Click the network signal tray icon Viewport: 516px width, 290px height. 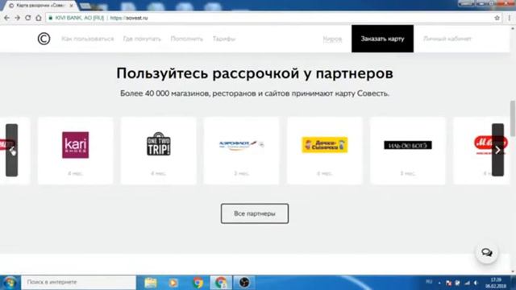[x=467, y=283]
